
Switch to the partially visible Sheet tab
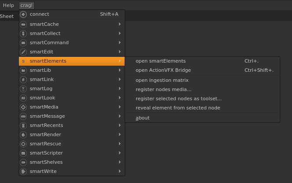point(7,16)
